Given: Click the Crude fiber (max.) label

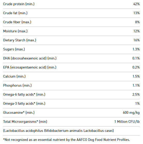Looking at the screenshot, I should click(17, 22).
